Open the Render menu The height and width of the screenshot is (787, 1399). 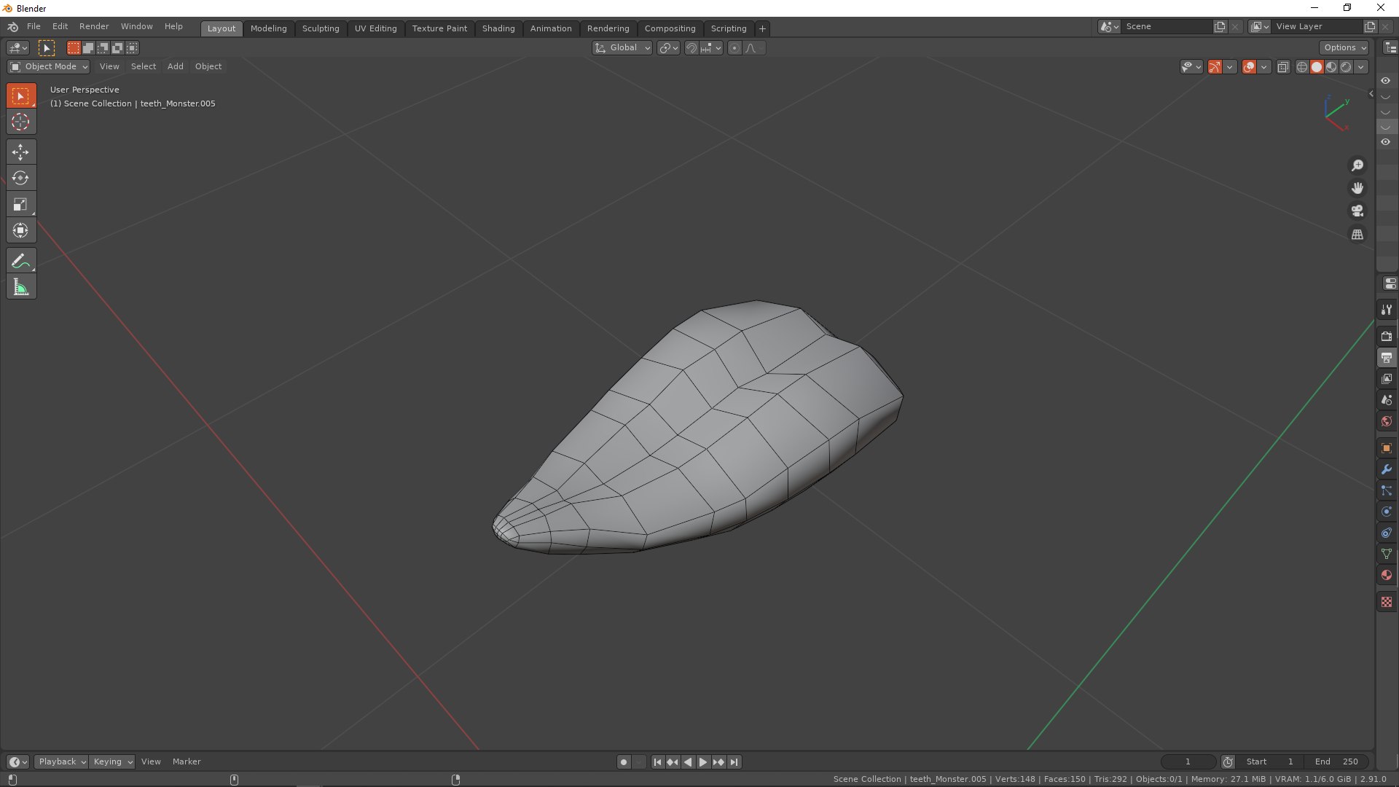(94, 26)
